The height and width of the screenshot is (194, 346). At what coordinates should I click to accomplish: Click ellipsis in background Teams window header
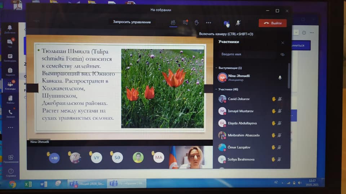311,33
